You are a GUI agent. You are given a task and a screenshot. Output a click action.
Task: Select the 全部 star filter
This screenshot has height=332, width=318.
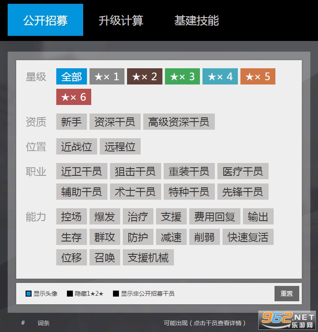tap(72, 77)
